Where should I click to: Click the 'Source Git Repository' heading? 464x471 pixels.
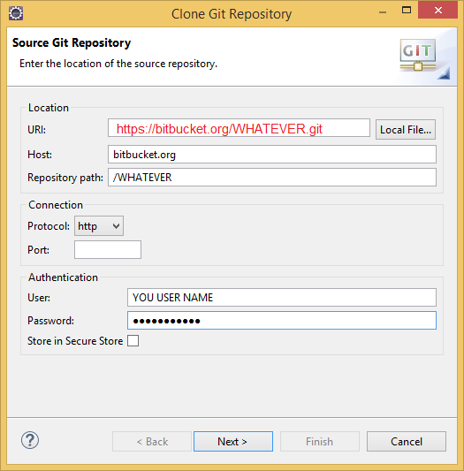(72, 43)
